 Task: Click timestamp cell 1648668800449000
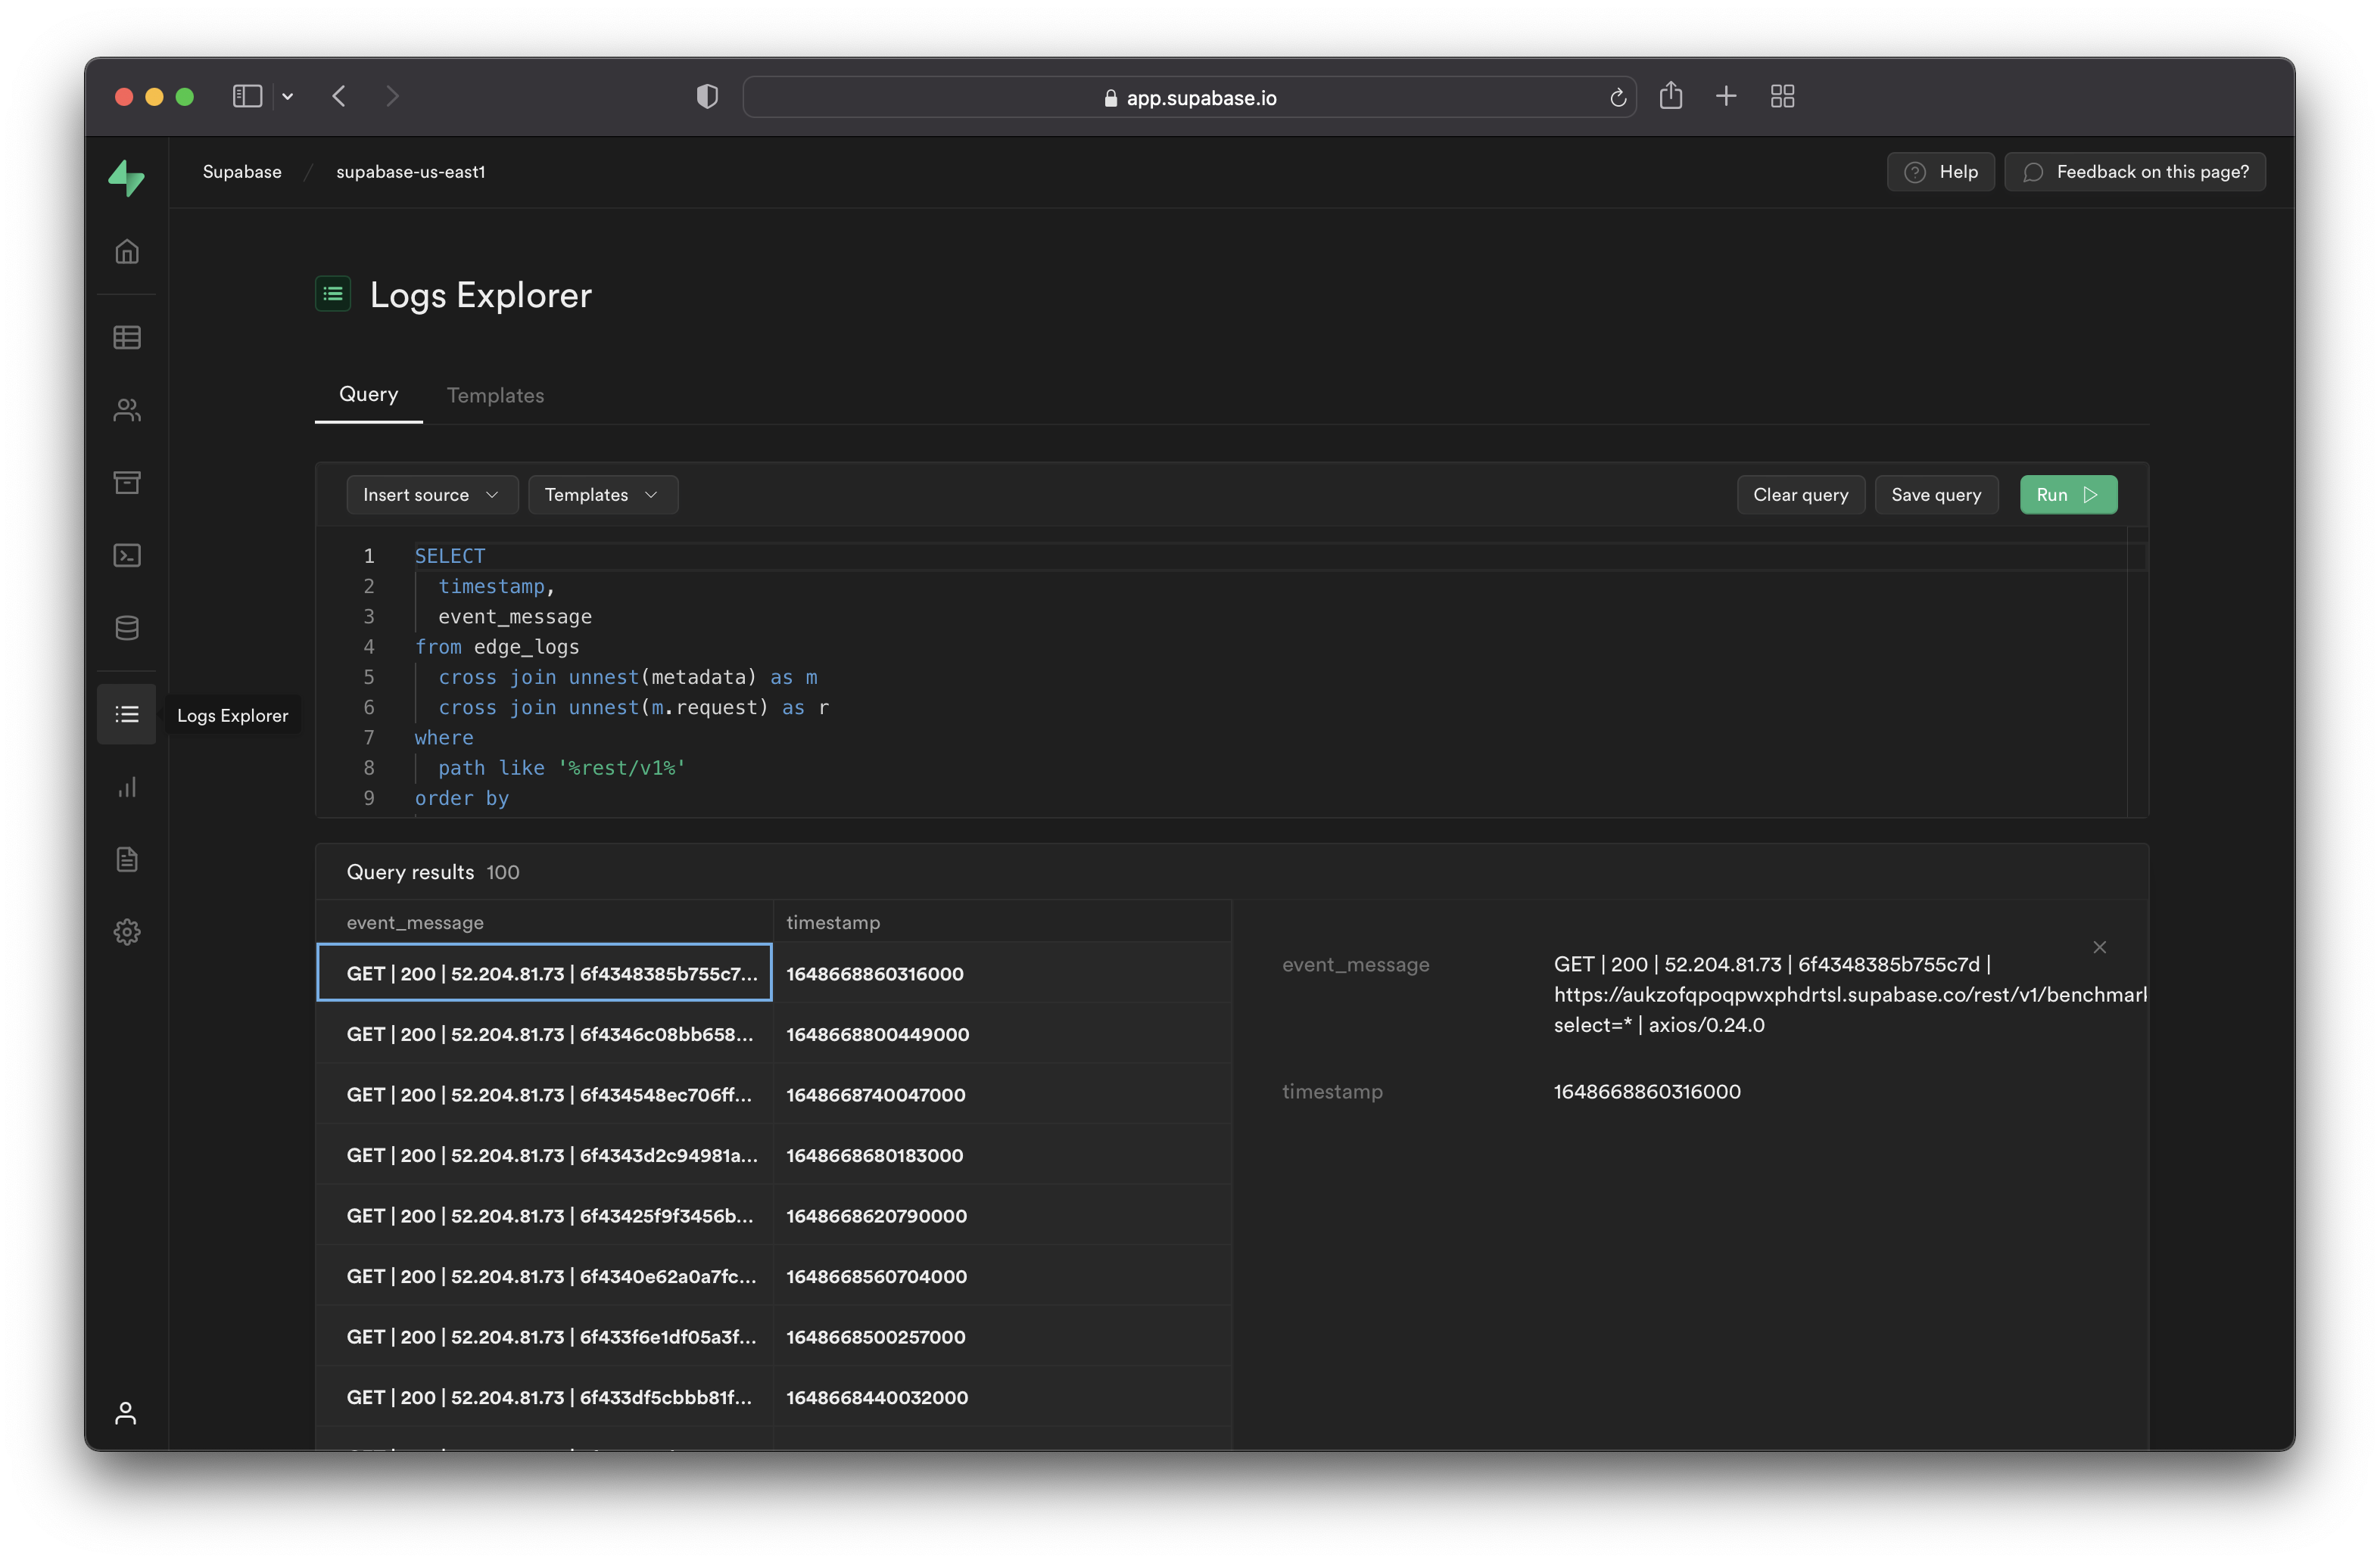[x=1002, y=1033]
